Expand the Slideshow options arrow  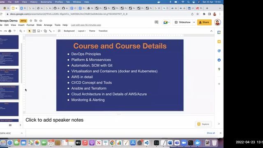point(194,22)
